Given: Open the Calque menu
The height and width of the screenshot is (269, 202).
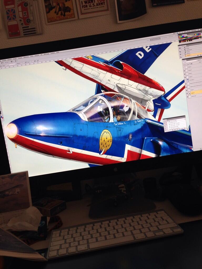Looking at the screenshot, I should point(20,58).
